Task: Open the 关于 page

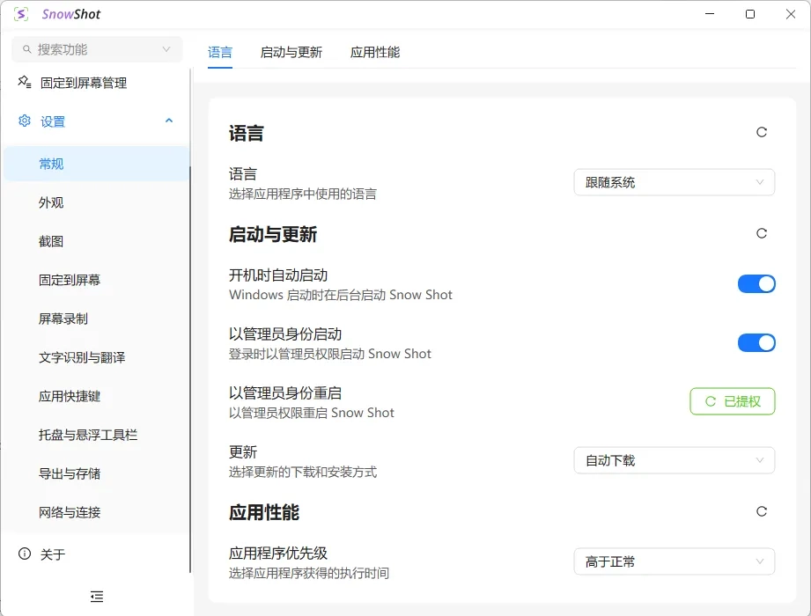Action: coord(96,554)
